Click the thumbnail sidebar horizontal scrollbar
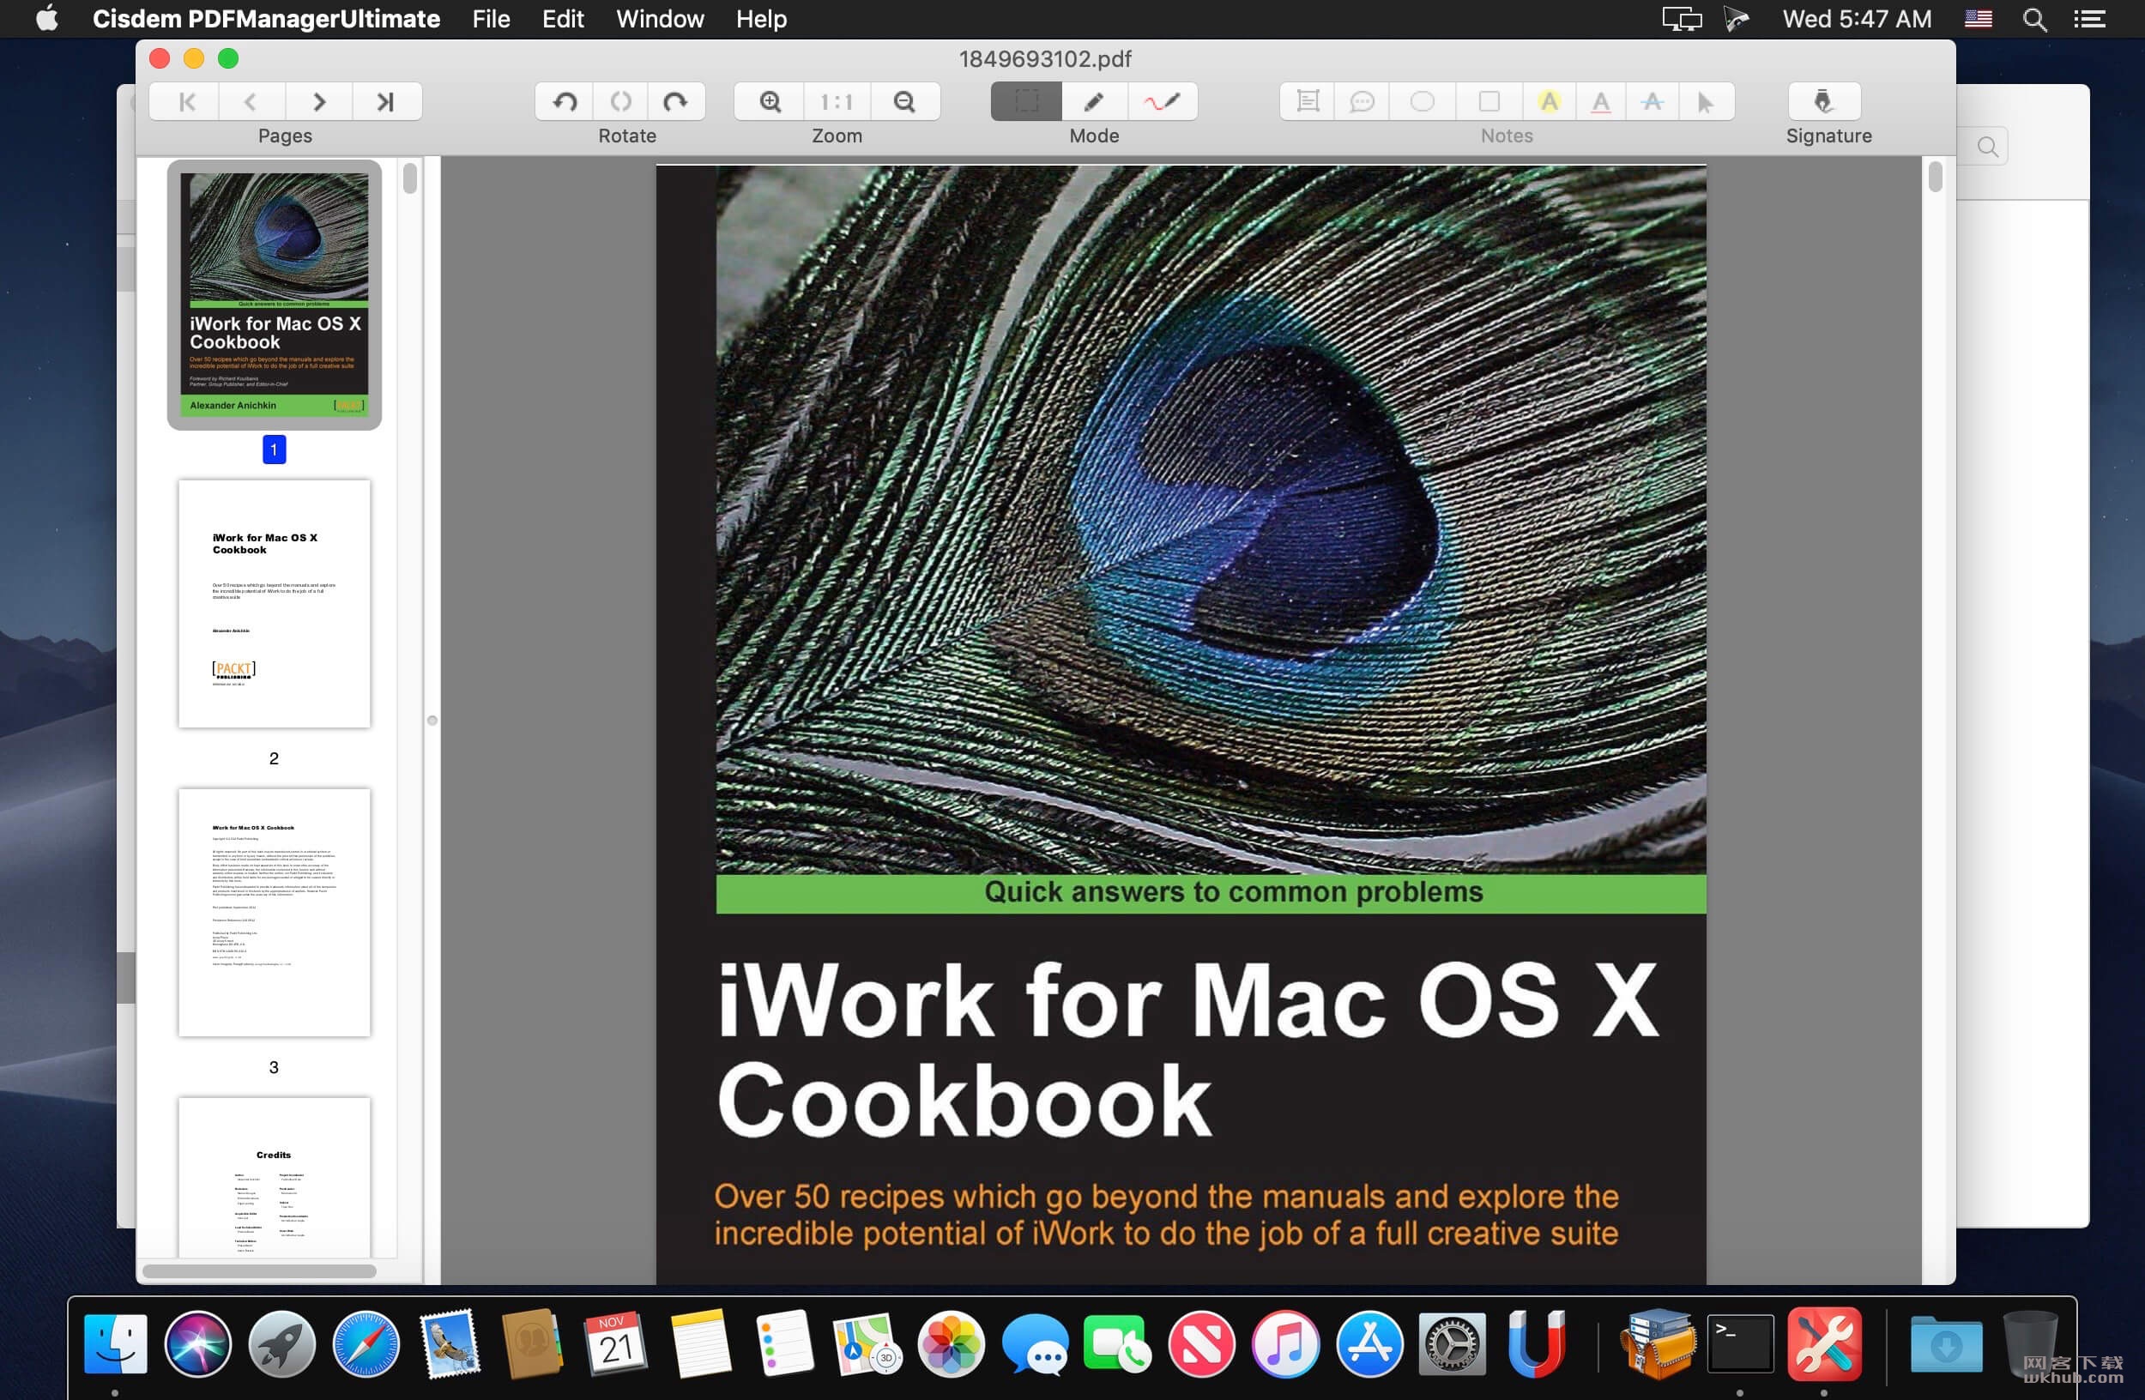The image size is (2145, 1400). 260,1271
